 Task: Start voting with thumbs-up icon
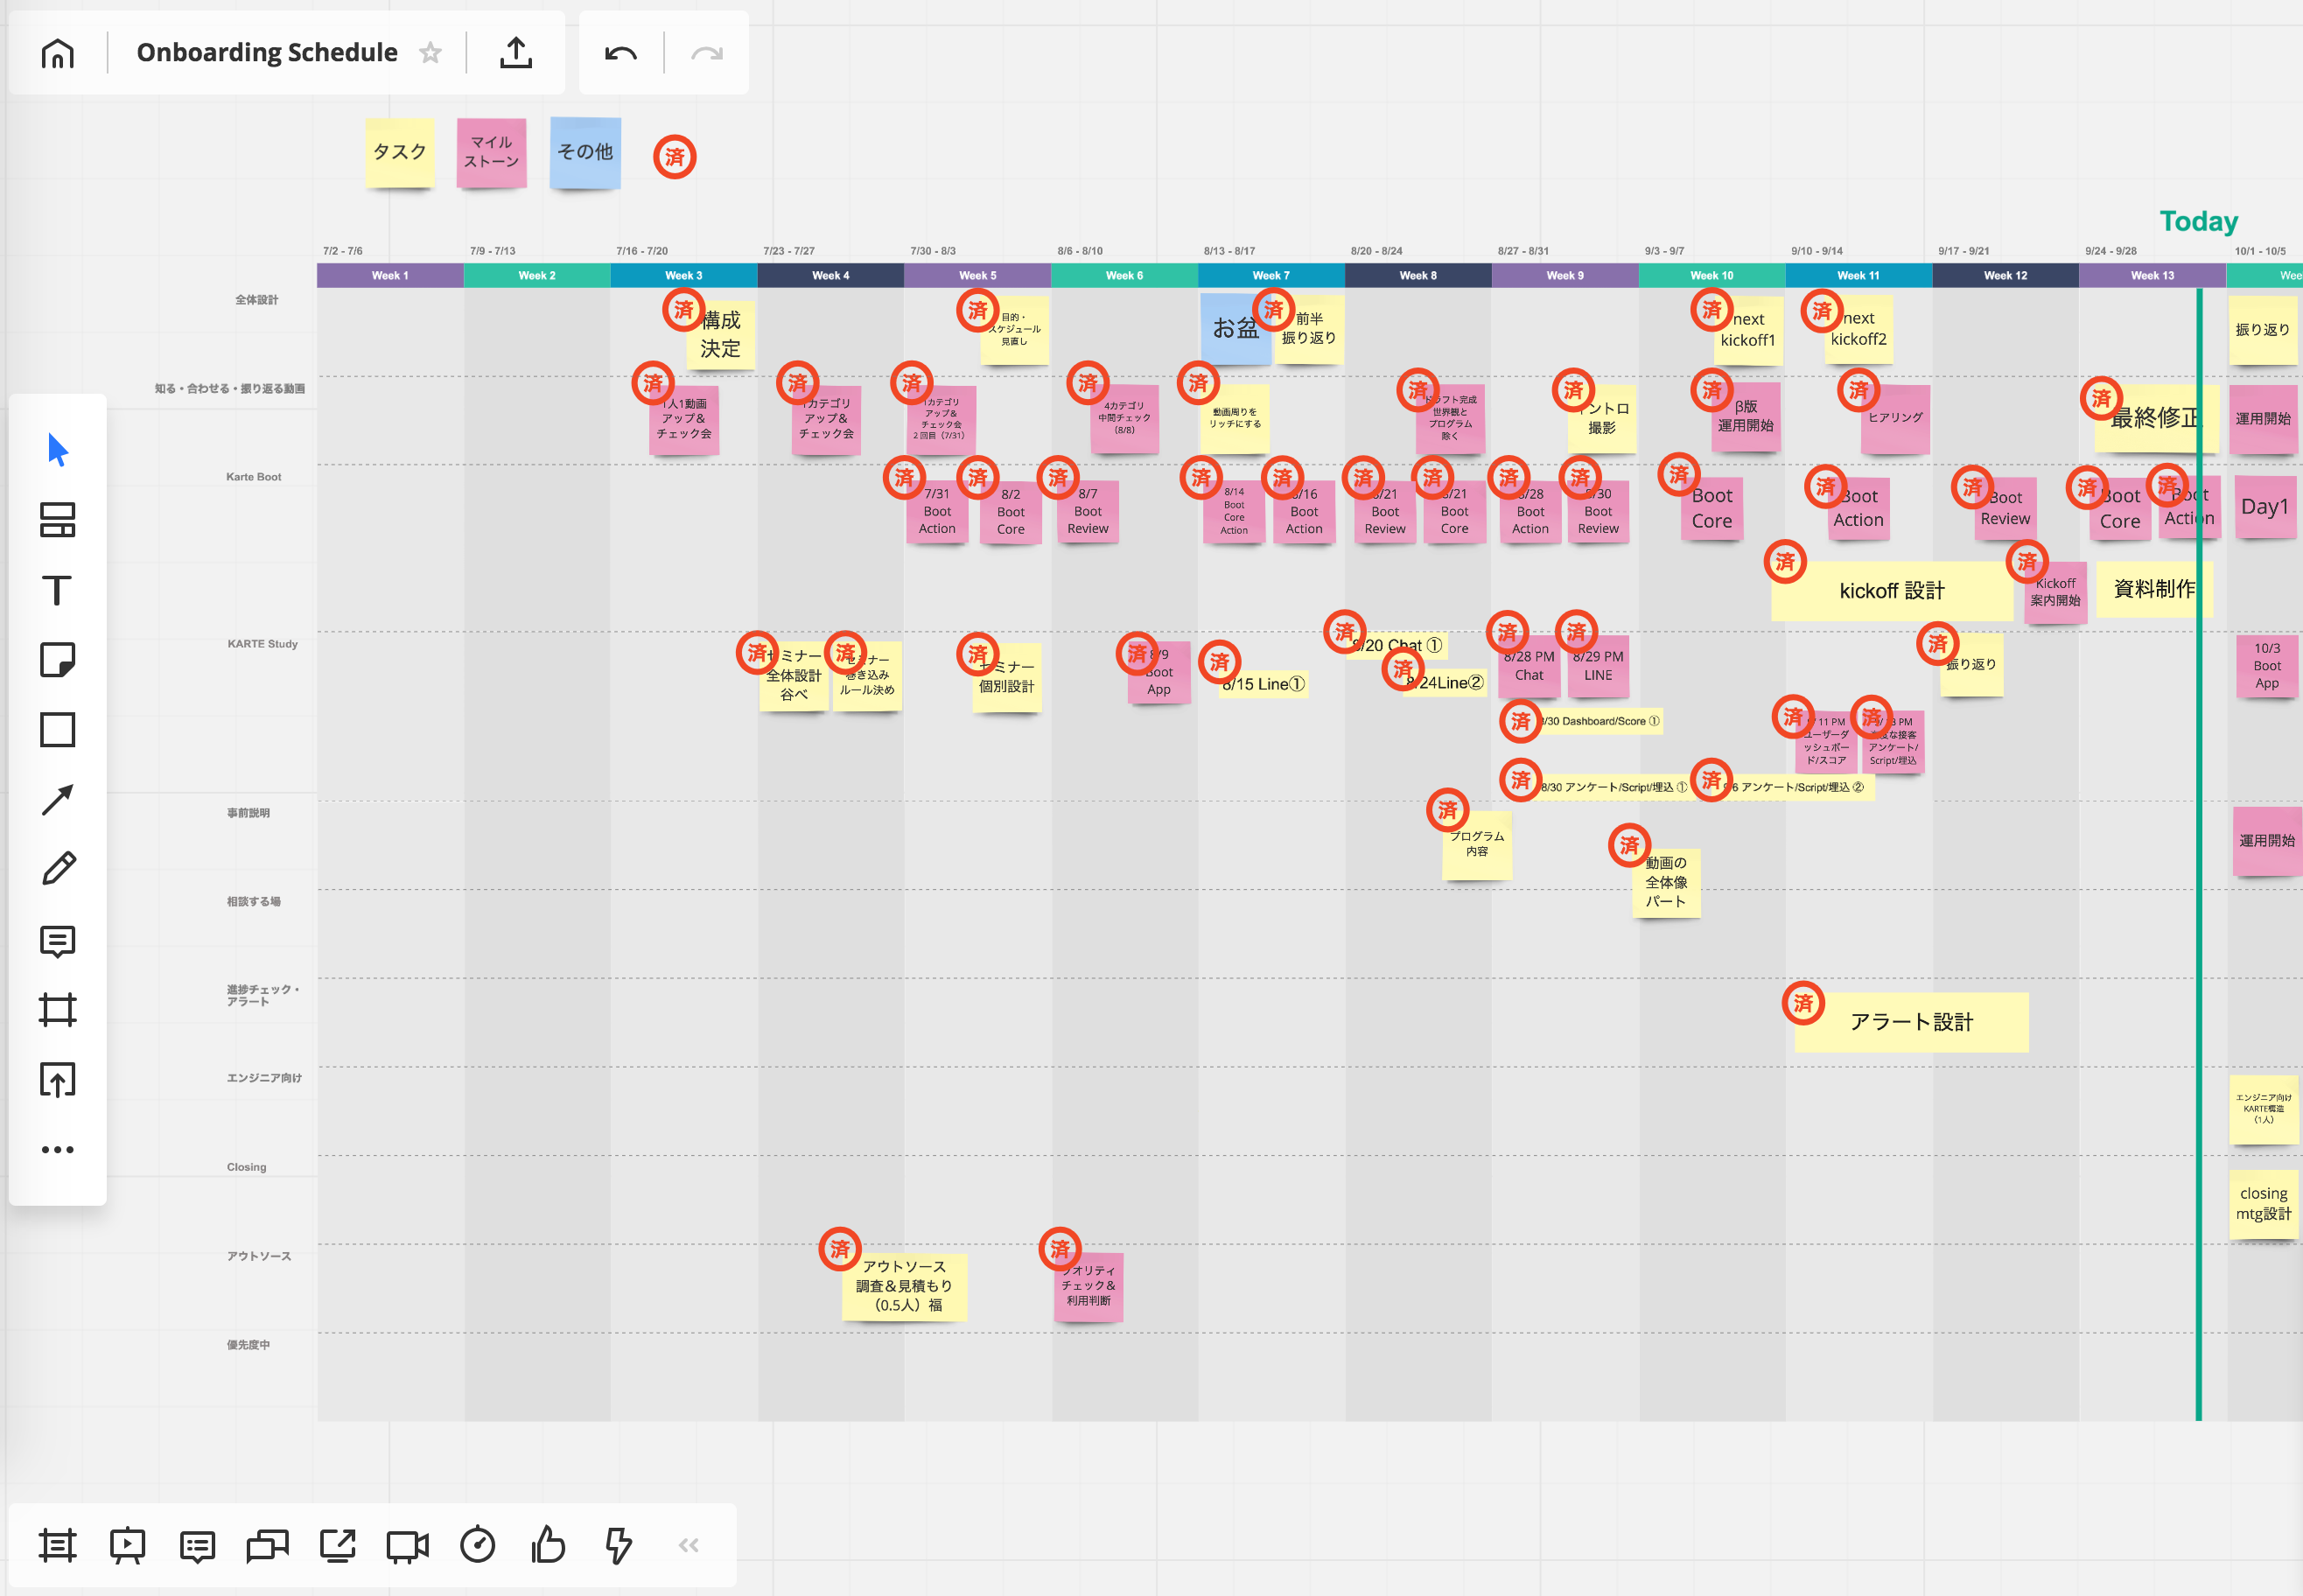[x=548, y=1545]
